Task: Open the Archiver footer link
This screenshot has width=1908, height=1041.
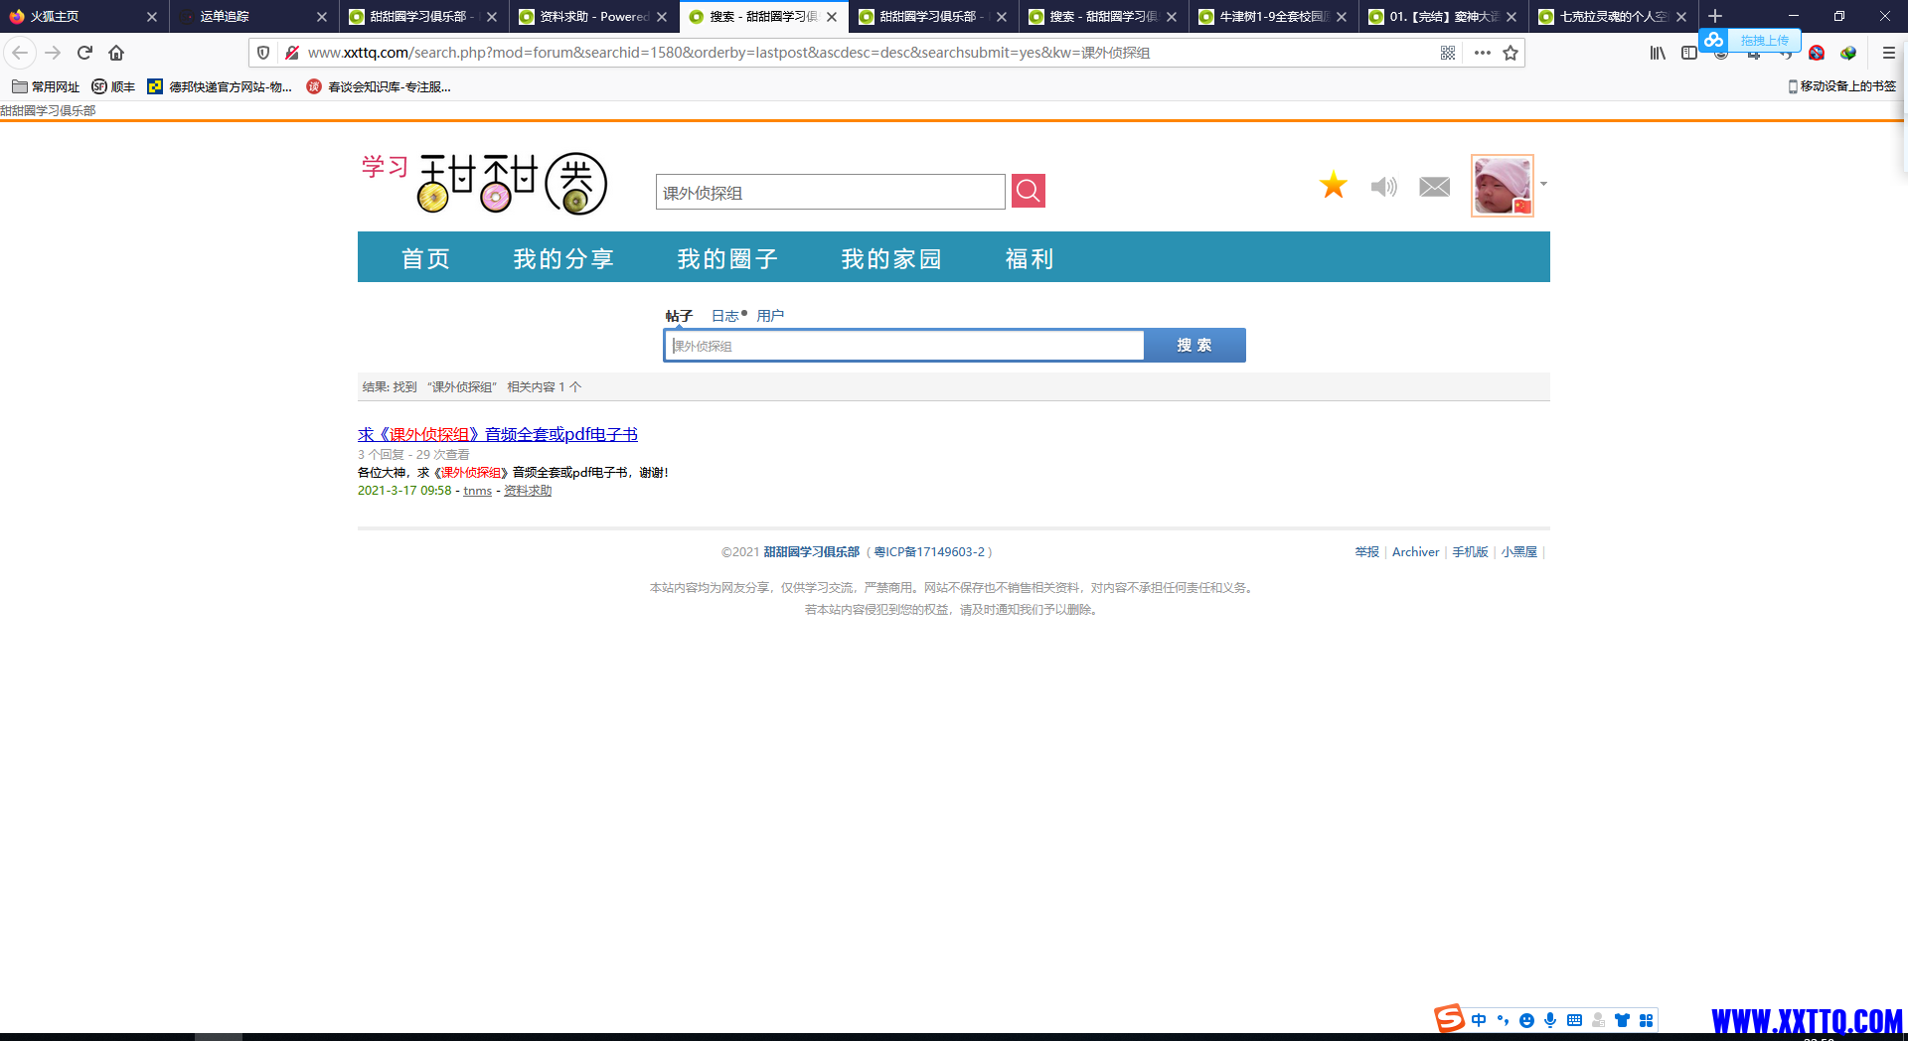Action: [x=1415, y=552]
